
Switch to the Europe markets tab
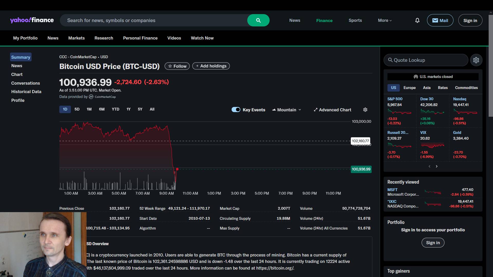tap(409, 88)
